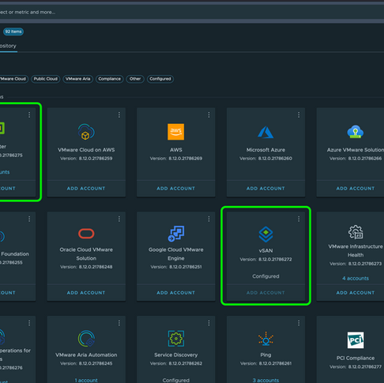
Task: Add account for VMware Cloud on AWS
Action: (86, 189)
